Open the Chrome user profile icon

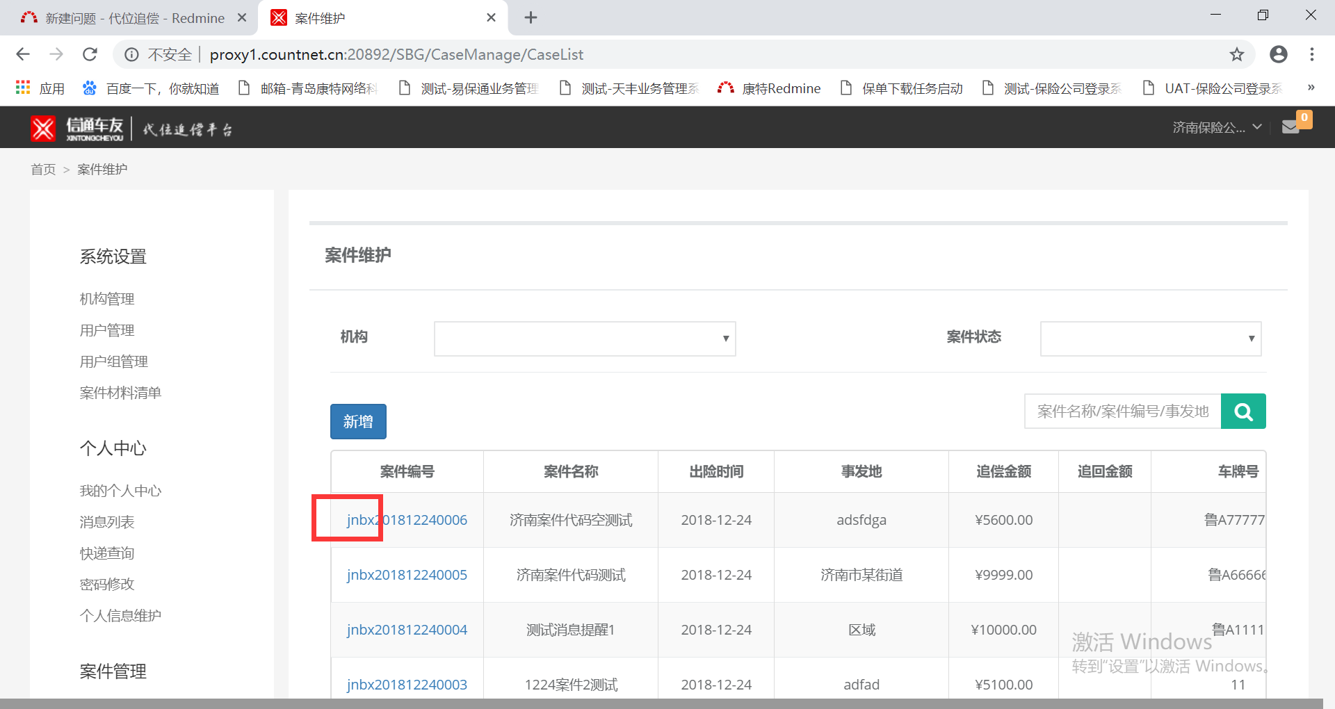[1278, 54]
